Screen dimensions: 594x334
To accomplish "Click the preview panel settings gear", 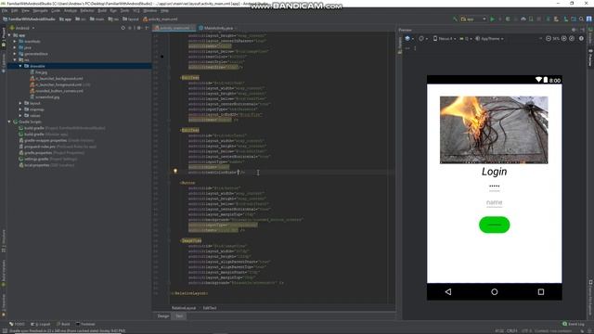I will coord(575,30).
